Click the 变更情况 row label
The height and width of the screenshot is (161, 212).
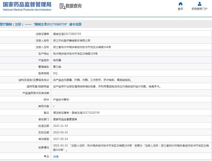tap(44, 148)
